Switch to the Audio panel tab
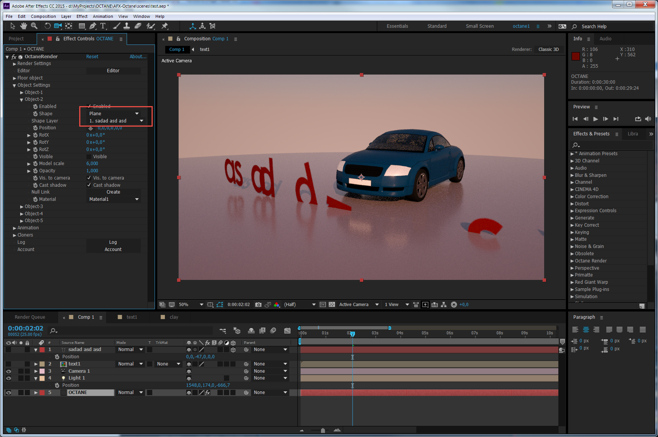Screen dimensions: 658x437 click(x=605, y=39)
